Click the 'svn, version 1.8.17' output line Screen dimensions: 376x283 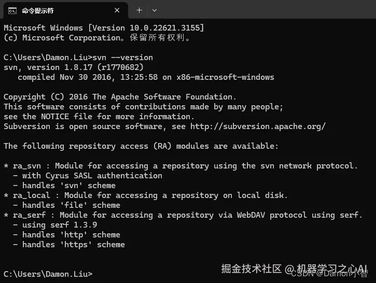pyautogui.click(x=73, y=67)
